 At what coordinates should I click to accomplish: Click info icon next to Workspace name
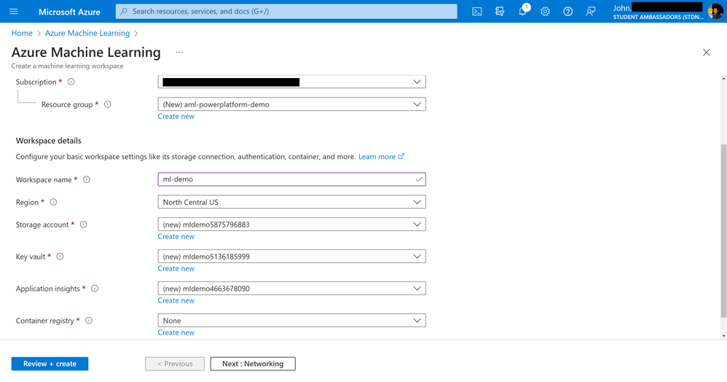(86, 179)
